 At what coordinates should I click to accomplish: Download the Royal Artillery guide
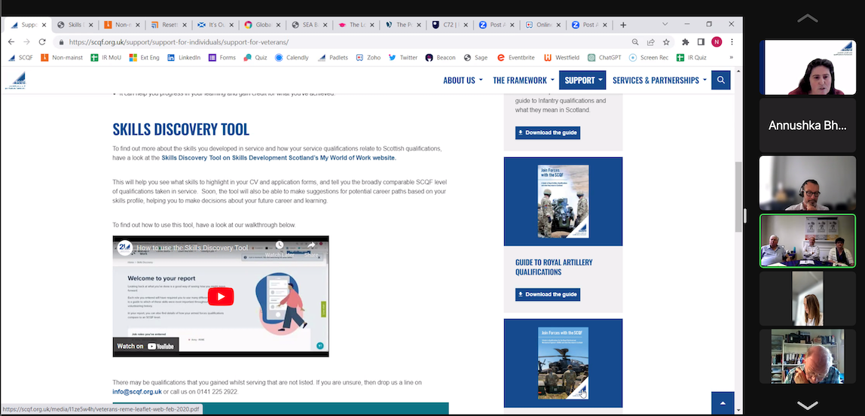548,294
